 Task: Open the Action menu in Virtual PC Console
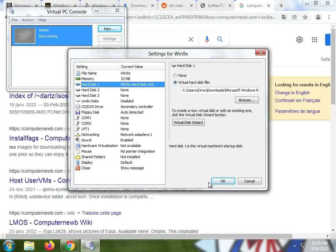[28, 20]
